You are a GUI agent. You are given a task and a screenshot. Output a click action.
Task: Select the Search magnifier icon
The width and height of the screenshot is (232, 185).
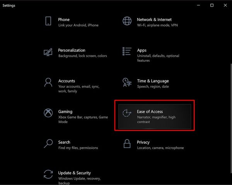[x=48, y=144]
